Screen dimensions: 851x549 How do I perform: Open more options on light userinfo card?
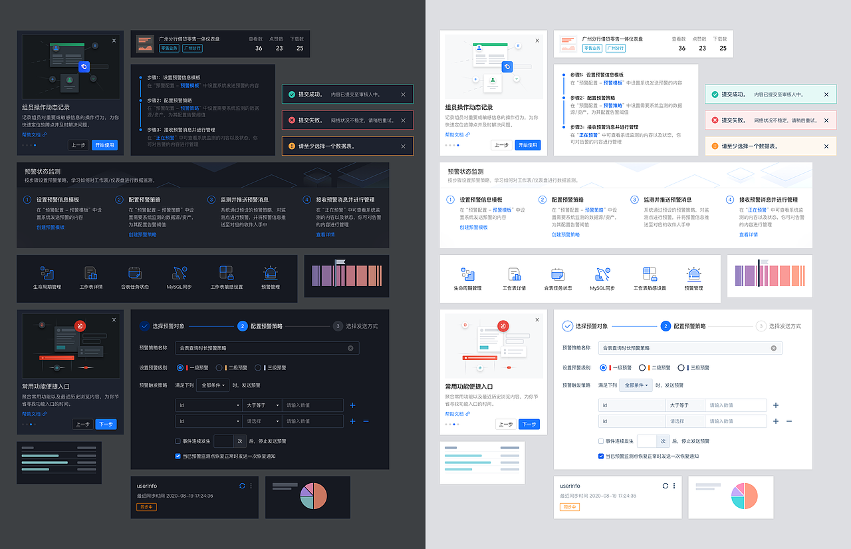click(674, 486)
